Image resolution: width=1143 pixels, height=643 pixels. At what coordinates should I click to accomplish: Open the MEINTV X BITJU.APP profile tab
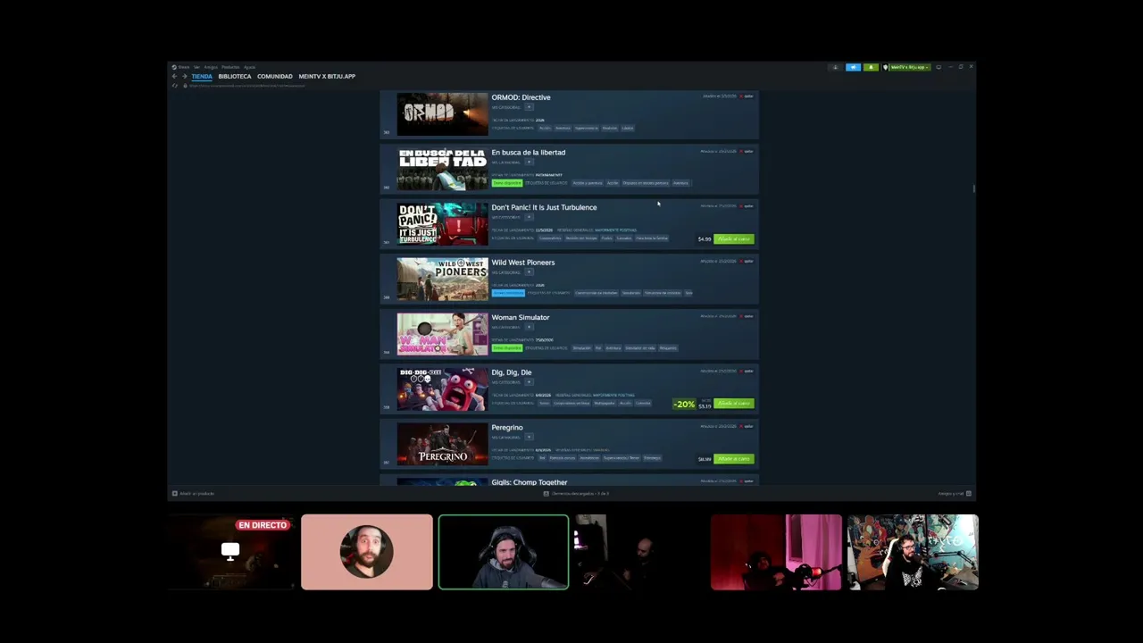(327, 77)
